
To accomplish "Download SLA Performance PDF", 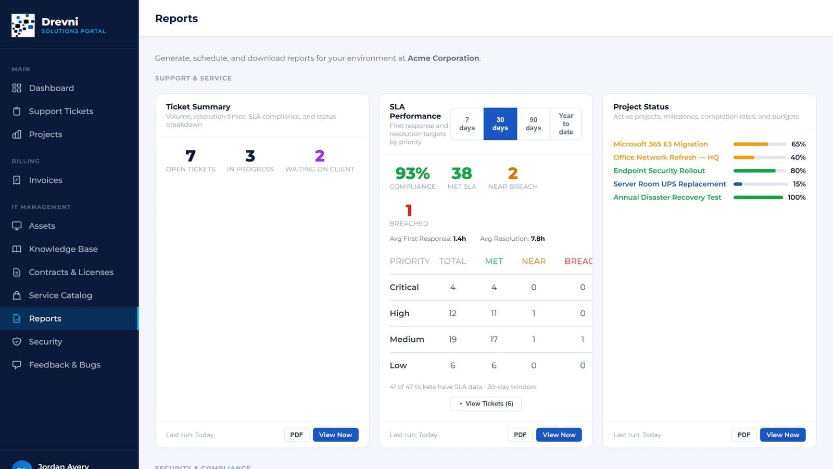I will 520,435.
